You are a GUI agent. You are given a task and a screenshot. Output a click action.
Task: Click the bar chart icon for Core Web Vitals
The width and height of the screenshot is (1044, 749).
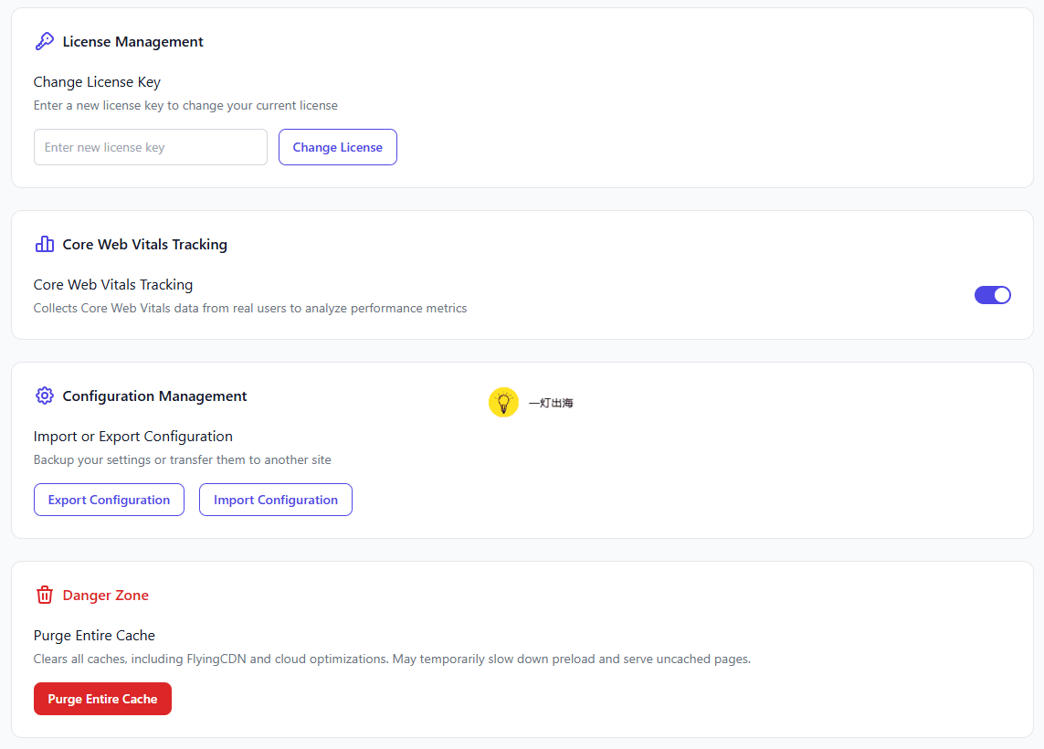(45, 245)
